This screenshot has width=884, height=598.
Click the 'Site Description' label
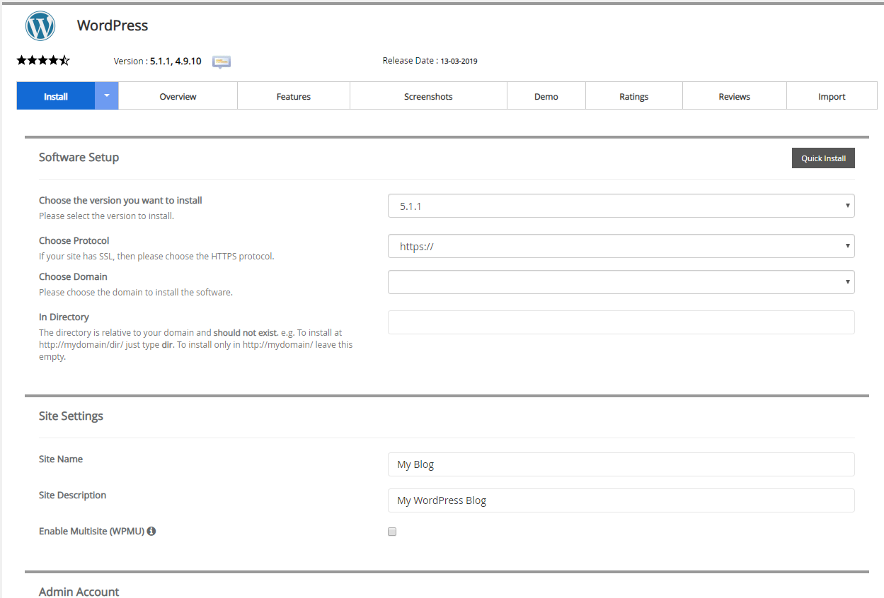pos(72,496)
